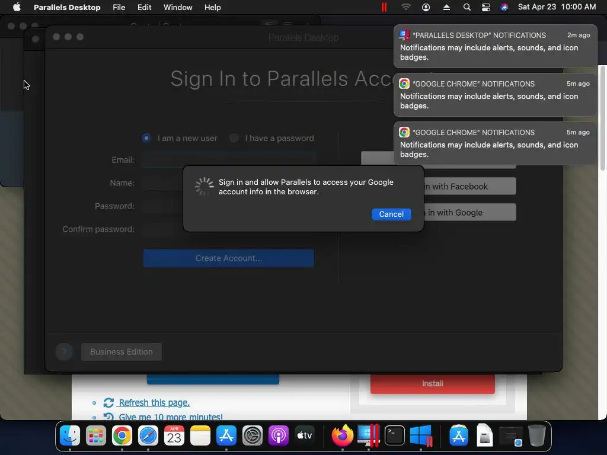Open System Preferences from the Dock
Image resolution: width=607 pixels, height=455 pixels.
click(253, 436)
